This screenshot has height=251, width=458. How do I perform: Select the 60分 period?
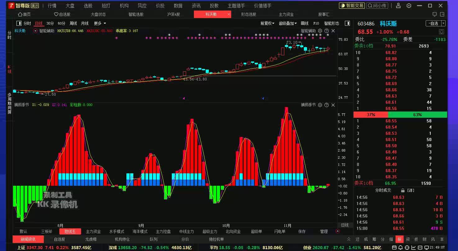coord(62,23)
